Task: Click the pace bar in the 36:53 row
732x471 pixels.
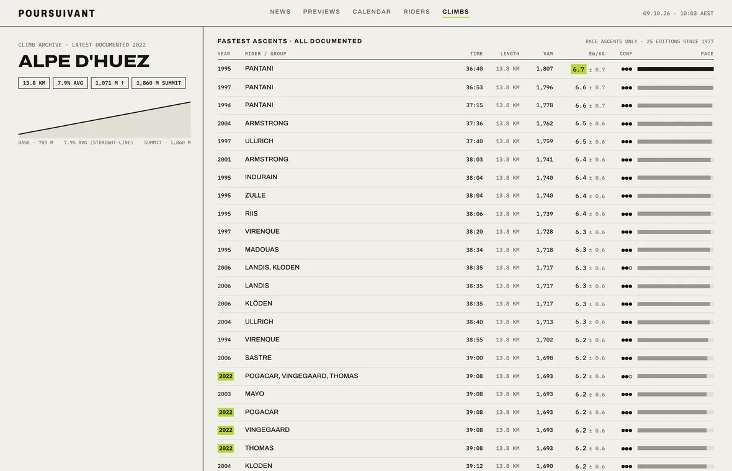Action: coord(676,87)
